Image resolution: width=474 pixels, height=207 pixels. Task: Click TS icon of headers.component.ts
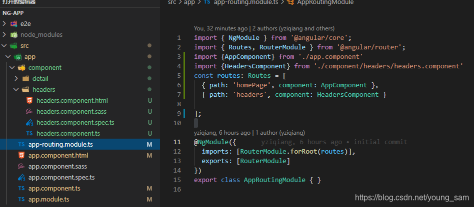coord(29,133)
